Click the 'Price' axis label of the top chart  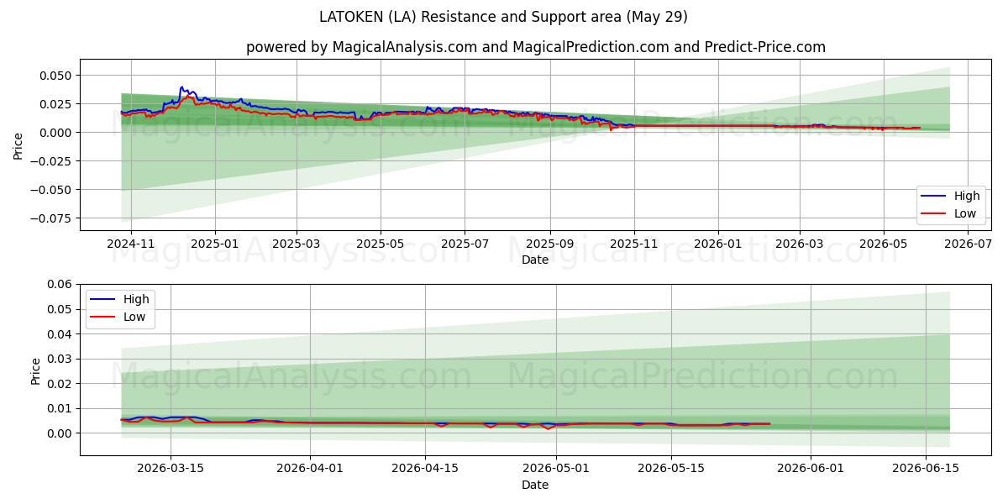pyautogui.click(x=18, y=145)
